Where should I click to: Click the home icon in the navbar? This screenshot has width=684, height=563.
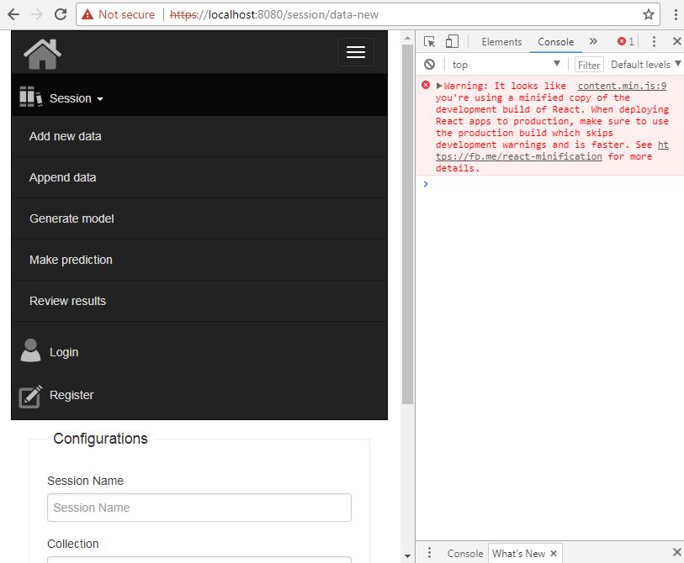41,53
